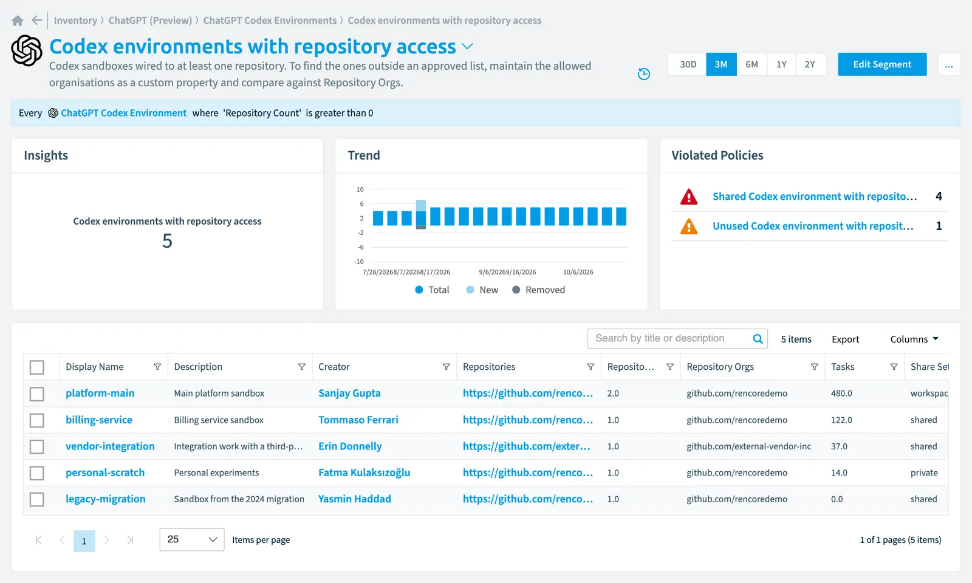Select the 6M time range tab
Screen dimensions: 972x583
[751, 64]
